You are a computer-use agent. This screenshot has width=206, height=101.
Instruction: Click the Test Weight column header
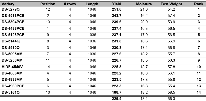point(171,4)
